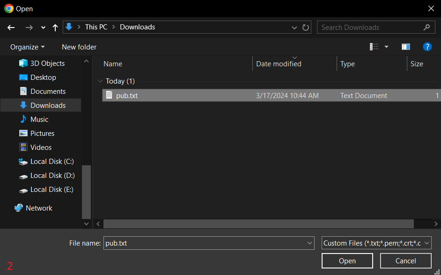
Task: Expand the File name dropdown arrow
Action: tap(309, 243)
